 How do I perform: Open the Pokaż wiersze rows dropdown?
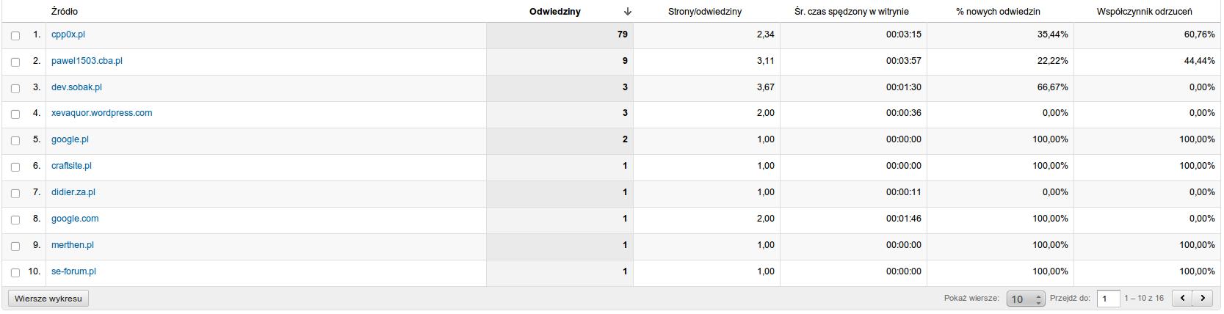pyautogui.click(x=1026, y=299)
